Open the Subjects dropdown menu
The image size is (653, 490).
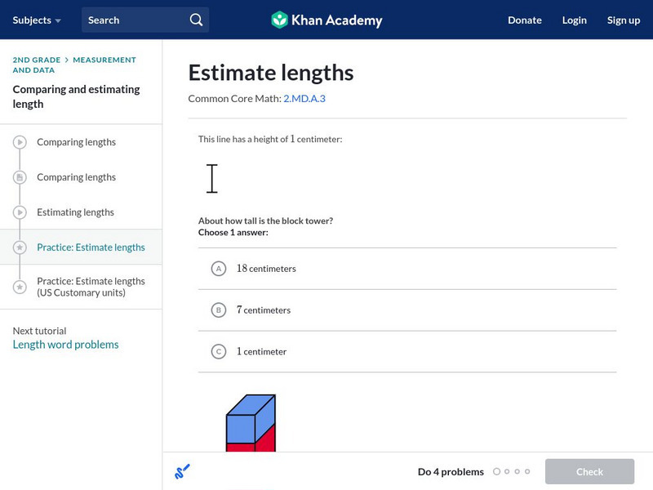point(37,20)
